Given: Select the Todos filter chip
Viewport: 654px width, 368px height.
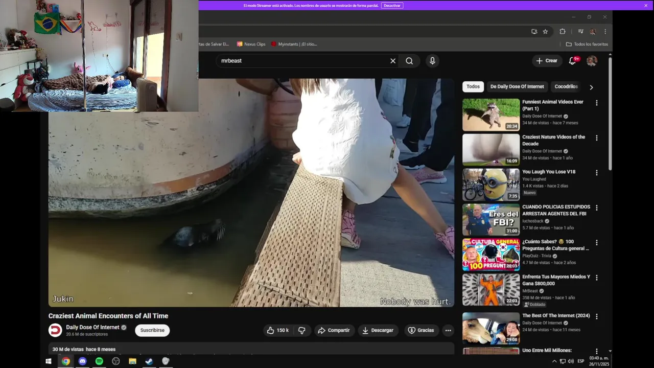Looking at the screenshot, I should [x=473, y=87].
